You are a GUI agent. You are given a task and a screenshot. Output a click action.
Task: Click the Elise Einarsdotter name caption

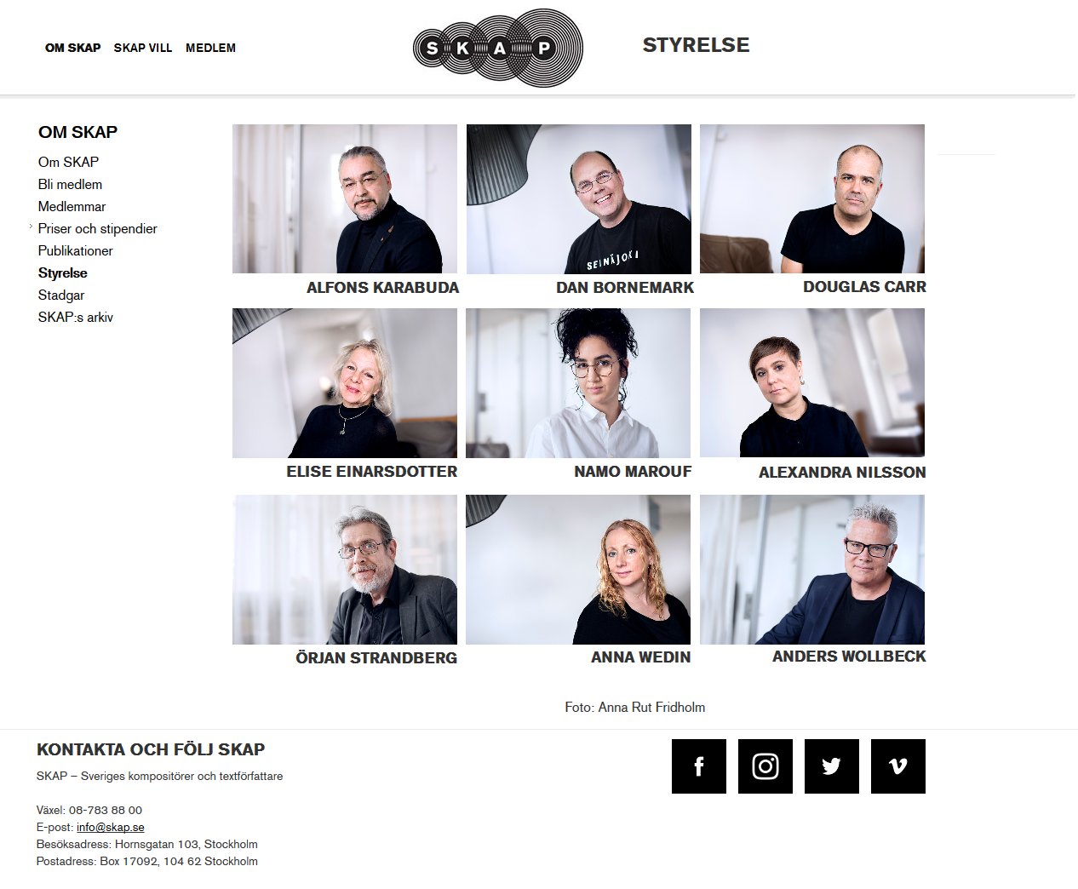tap(372, 471)
